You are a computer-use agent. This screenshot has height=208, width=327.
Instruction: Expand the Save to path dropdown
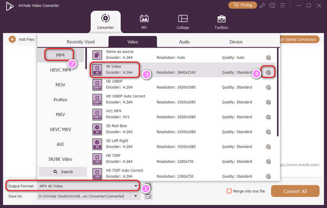(136, 196)
